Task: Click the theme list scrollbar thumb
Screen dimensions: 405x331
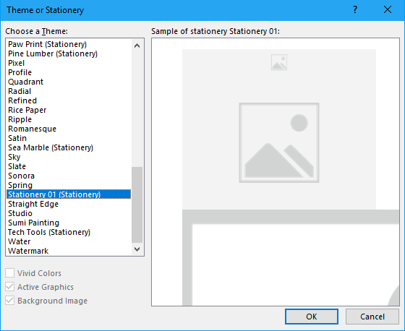Action: tap(137, 205)
